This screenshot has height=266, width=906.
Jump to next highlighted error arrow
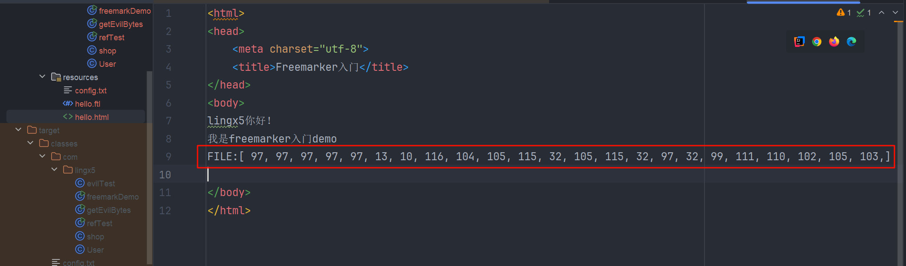[895, 13]
